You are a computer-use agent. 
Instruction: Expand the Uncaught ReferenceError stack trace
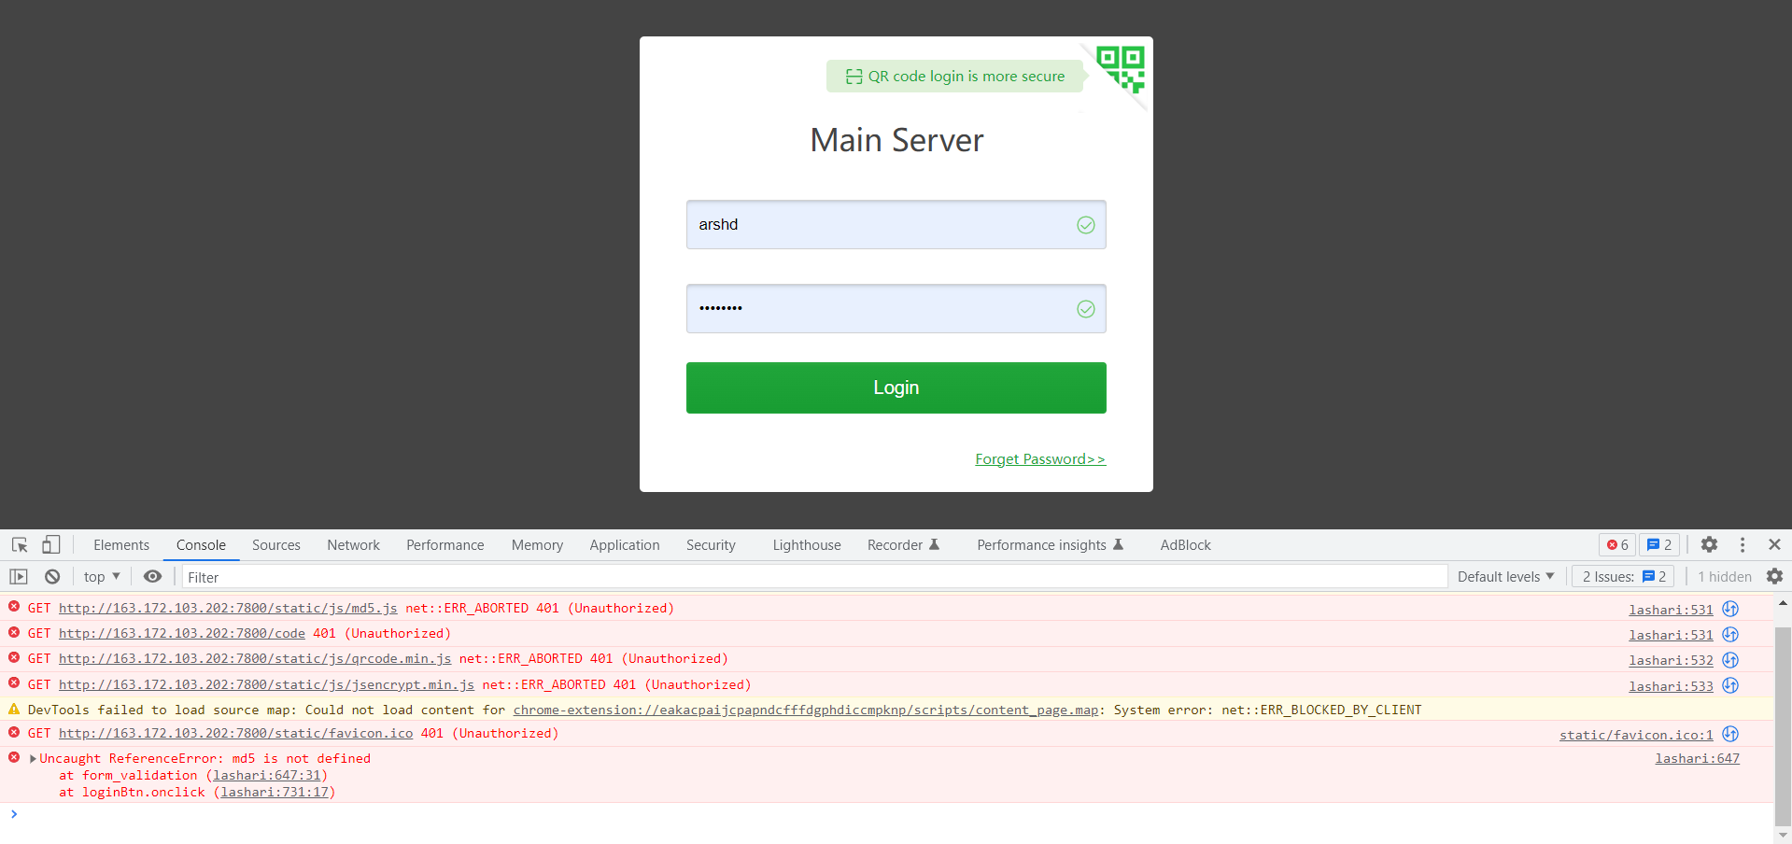click(34, 759)
